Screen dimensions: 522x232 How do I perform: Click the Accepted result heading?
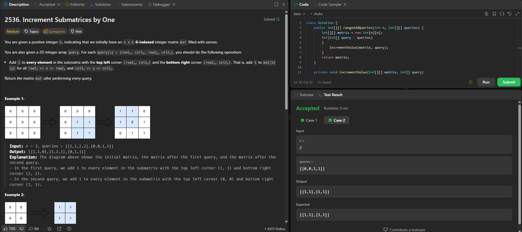point(308,108)
